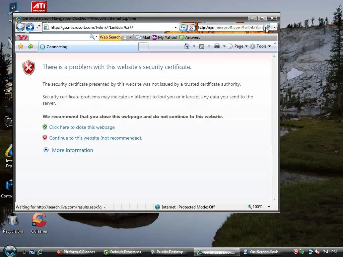Click the search magnifier in the search box
The width and height of the screenshot is (343, 257).
coord(268,27)
